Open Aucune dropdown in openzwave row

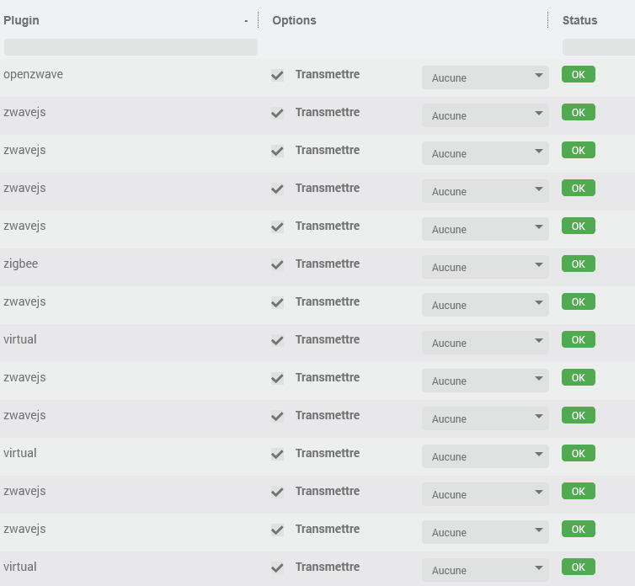(x=485, y=77)
